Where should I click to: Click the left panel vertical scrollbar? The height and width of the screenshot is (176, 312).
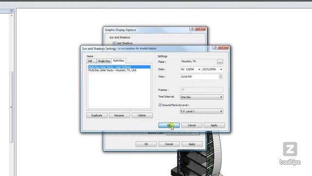[11, 107]
